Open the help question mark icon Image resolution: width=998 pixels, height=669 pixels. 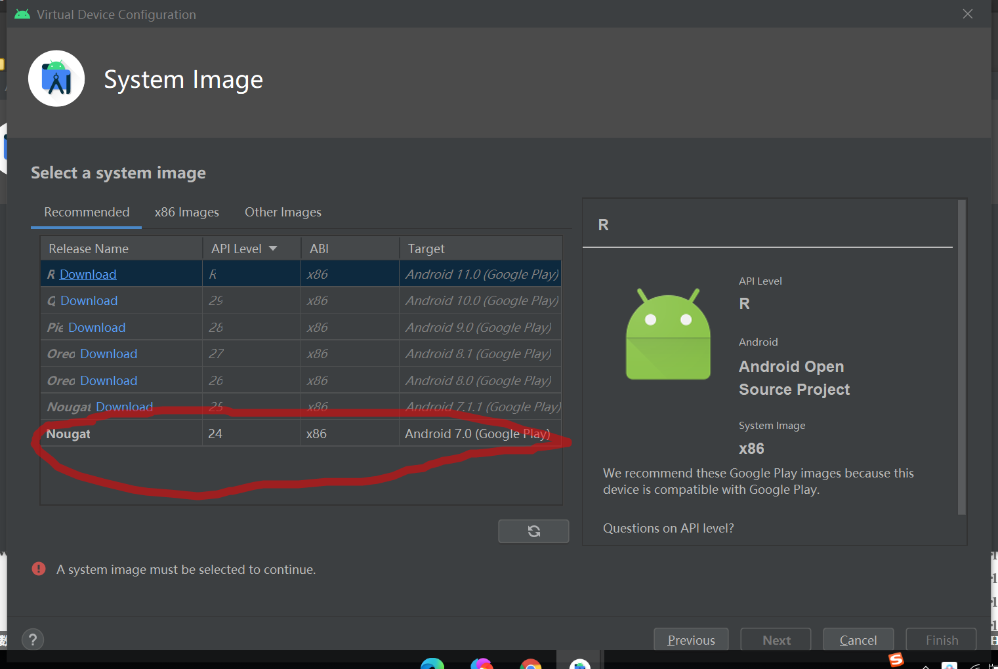[33, 639]
